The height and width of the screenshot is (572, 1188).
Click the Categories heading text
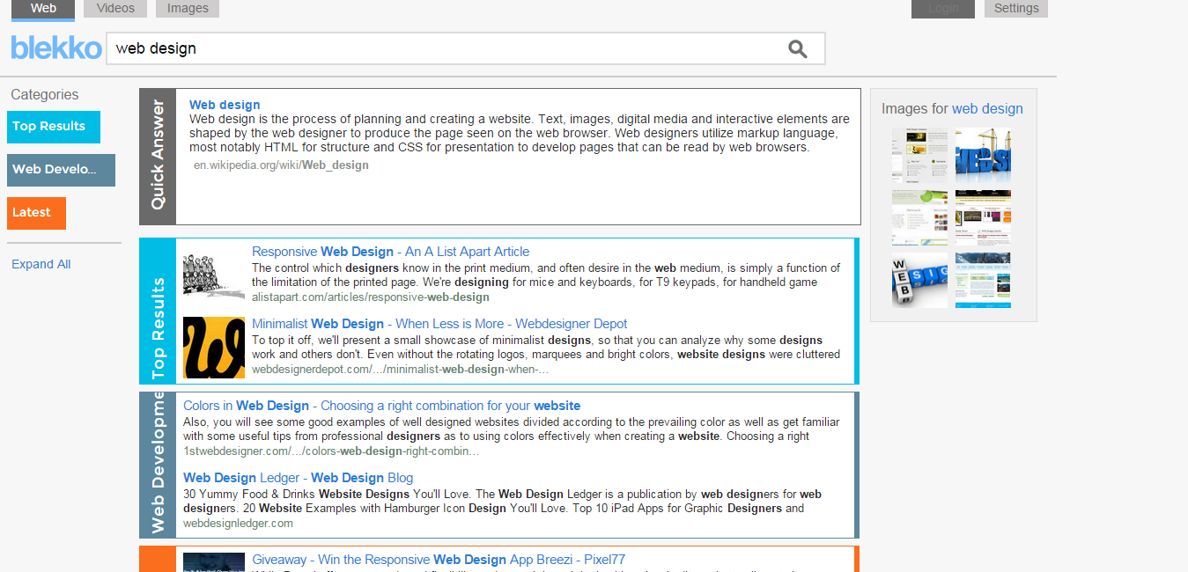coord(45,95)
